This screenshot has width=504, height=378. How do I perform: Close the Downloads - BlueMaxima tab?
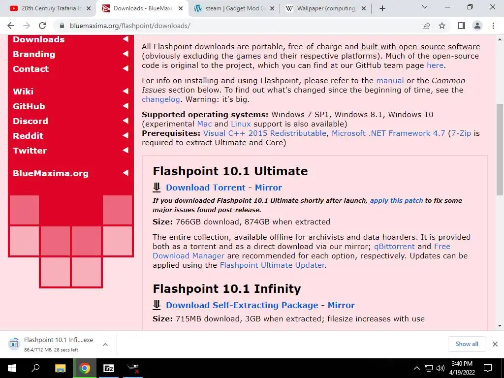[181, 9]
